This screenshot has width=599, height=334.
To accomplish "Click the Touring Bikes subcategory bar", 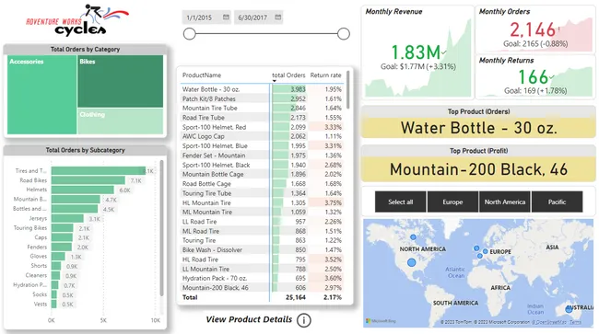I will [x=63, y=228].
